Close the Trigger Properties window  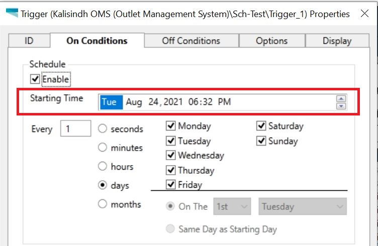[364, 14]
